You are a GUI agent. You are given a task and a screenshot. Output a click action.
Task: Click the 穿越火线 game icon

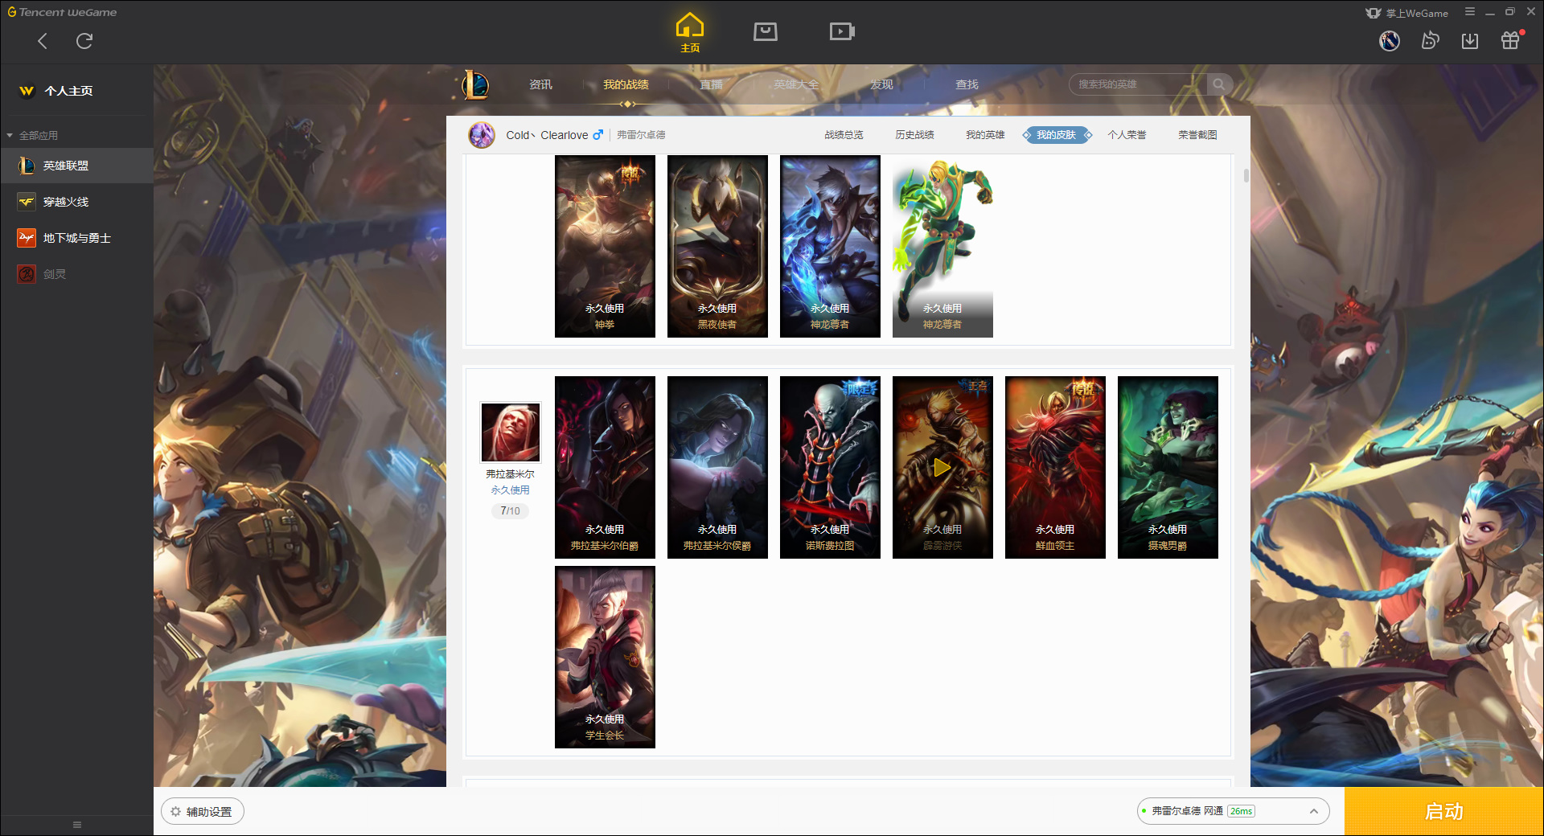27,202
